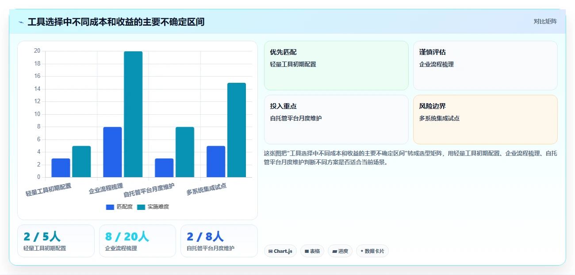Click the teal 实施难度 bar for 自托管平台月度维护
Screen dimensions: 575x275
[185, 152]
